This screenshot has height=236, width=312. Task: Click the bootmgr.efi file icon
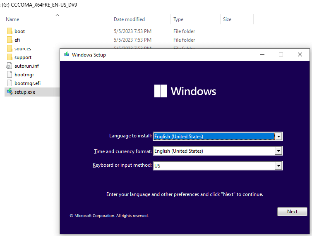pyautogui.click(x=10, y=83)
